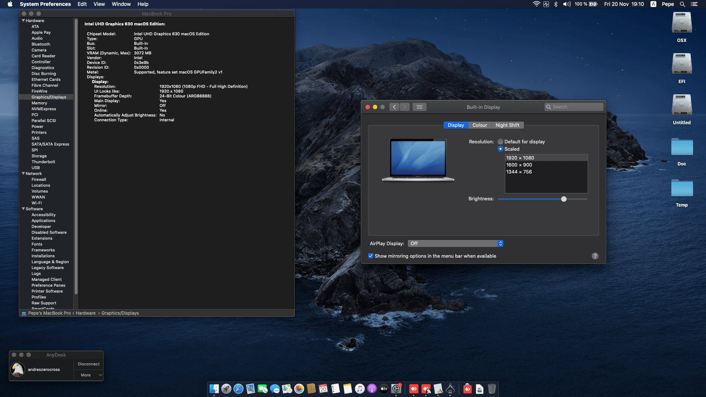Uncheck Show mirroring options in menu bar
This screenshot has width=706, height=397.
(x=371, y=256)
